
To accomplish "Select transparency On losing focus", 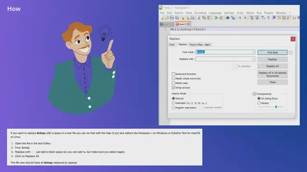I will (x=259, y=98).
